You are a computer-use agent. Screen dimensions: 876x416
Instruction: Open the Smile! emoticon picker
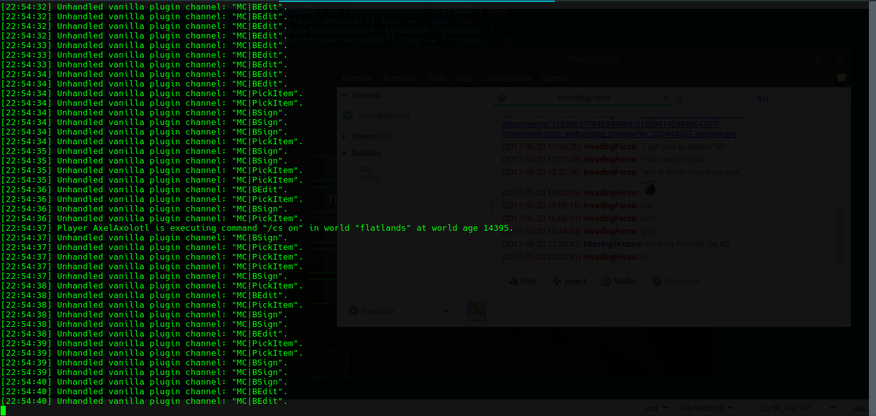click(619, 281)
